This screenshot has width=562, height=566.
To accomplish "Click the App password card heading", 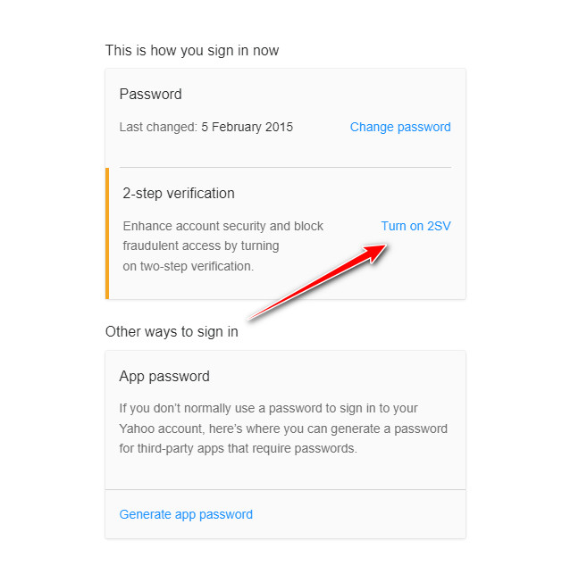I will tap(164, 377).
